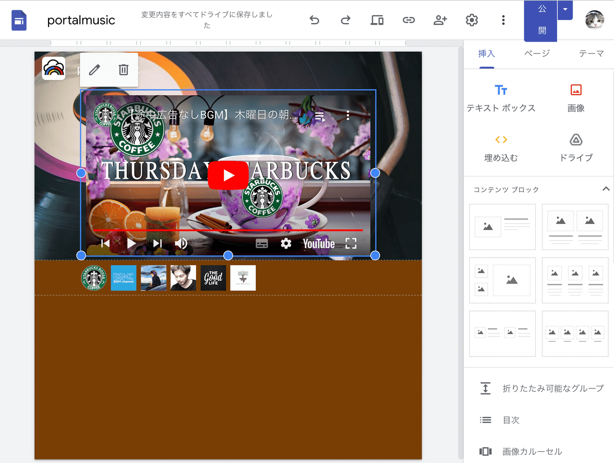Viewport: 614px width, 463px height.
Task: Watch the video on YouTube
Action: click(319, 243)
